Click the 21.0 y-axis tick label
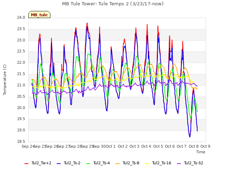Image resolution: width=227 pixels, height=170 pixels. click(21, 85)
